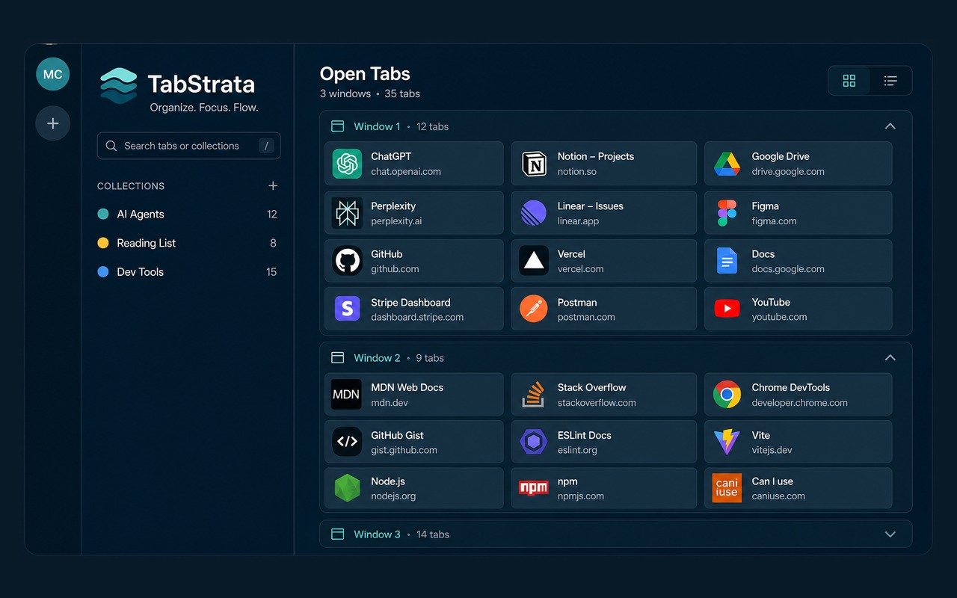Click the Can I use icon

point(727,488)
